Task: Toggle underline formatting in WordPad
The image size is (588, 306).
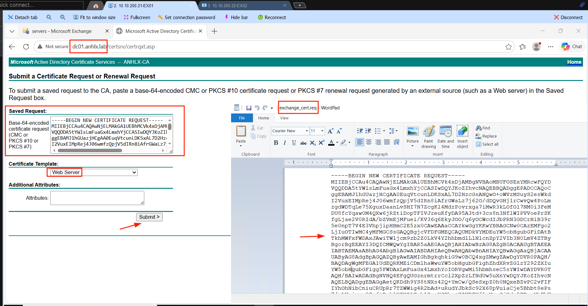Action: coord(294,143)
